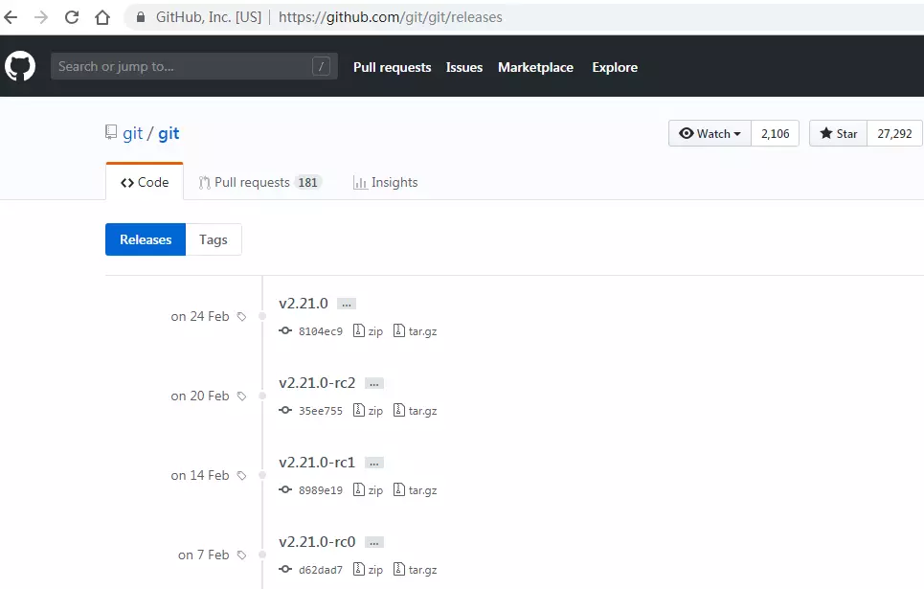
Task: Expand the ellipsis next to v2.21.0
Action: coord(347,305)
